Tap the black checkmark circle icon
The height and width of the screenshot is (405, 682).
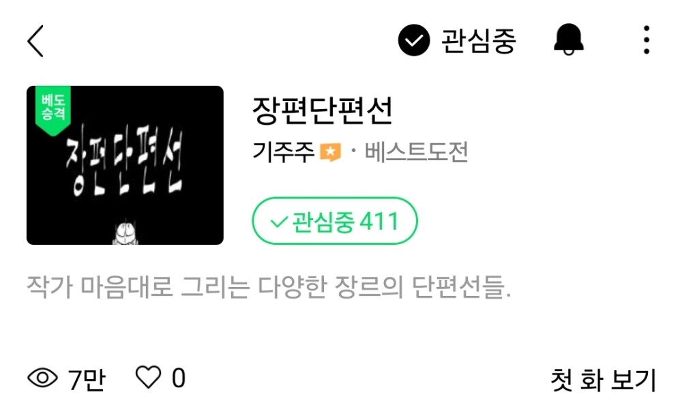point(414,40)
